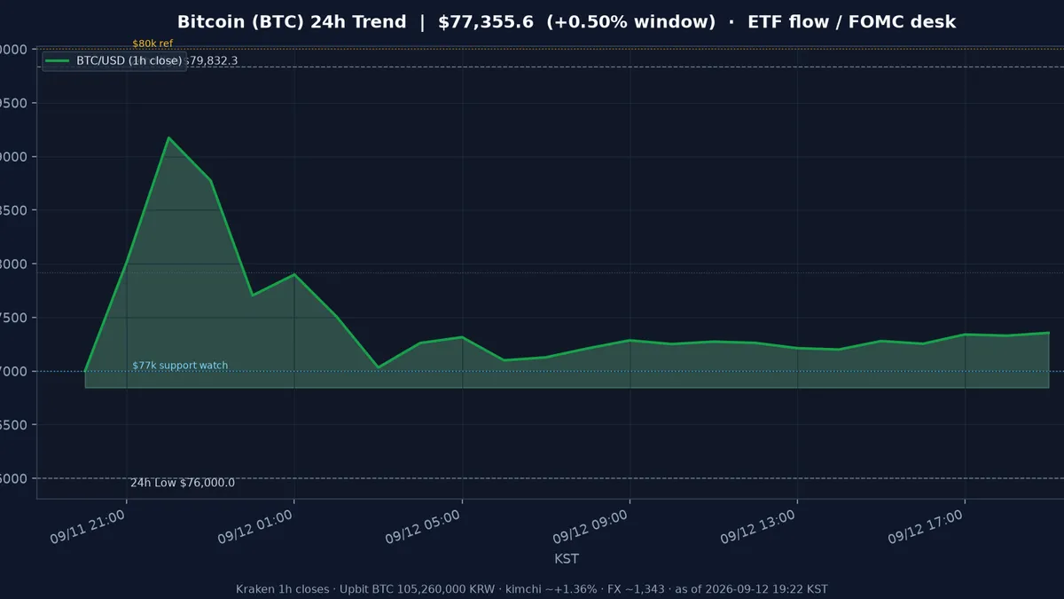Click the footer line starting "Kraken 1h closes"
1064x599 pixels.
(x=532, y=589)
